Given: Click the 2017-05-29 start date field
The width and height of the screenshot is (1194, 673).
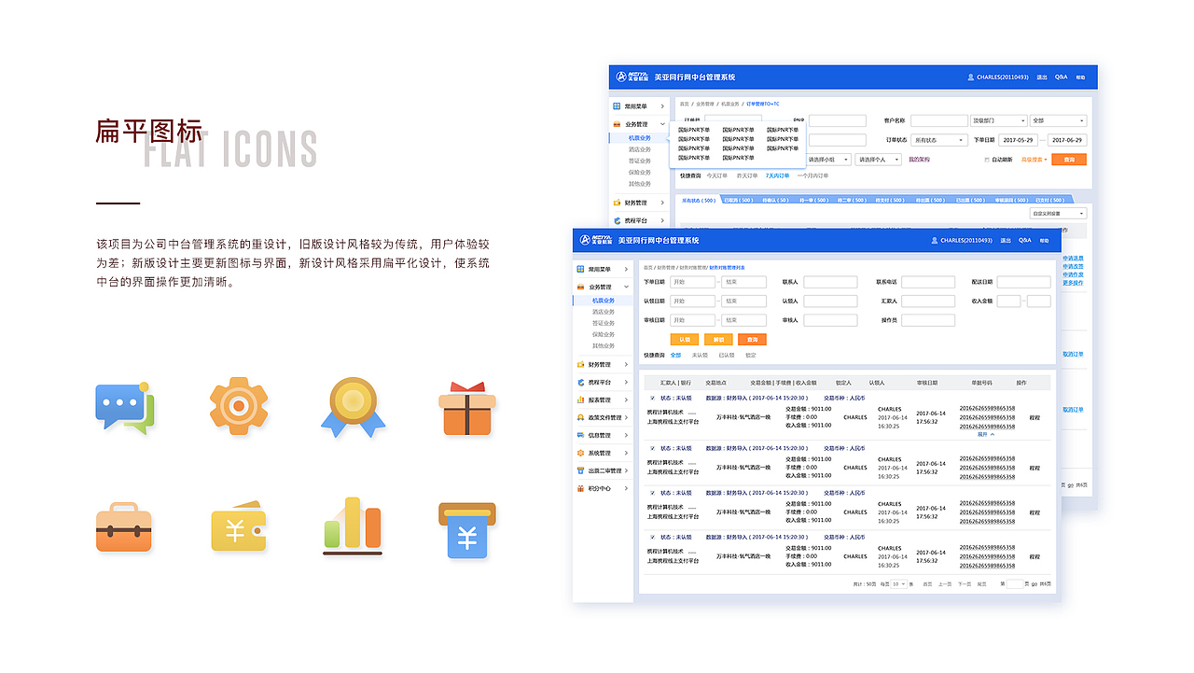Looking at the screenshot, I should click(1020, 140).
